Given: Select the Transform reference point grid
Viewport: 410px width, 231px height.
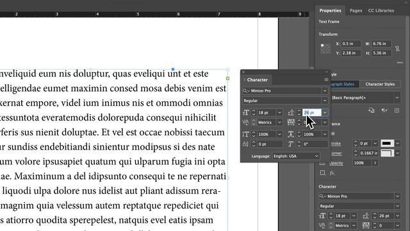Looking at the screenshot, I should pyautogui.click(x=325, y=49).
